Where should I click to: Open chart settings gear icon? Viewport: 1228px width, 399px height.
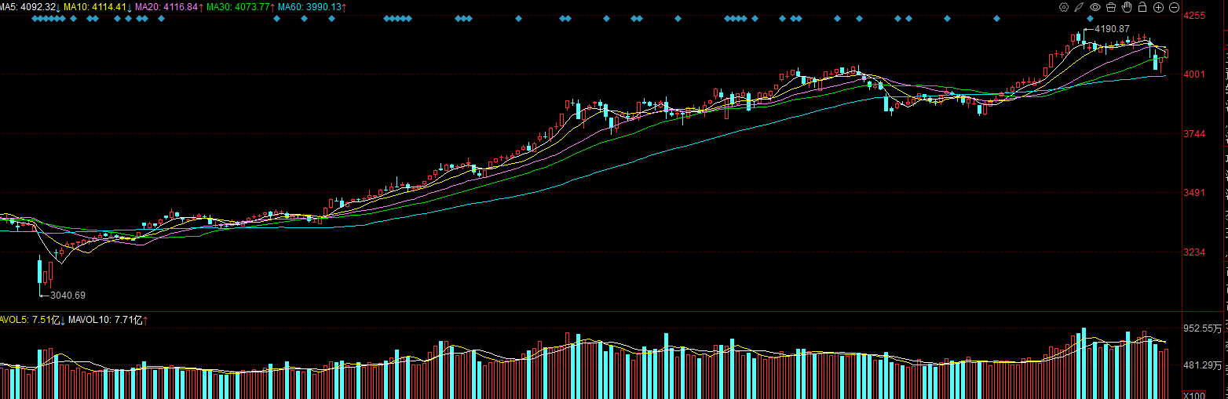click(1064, 7)
